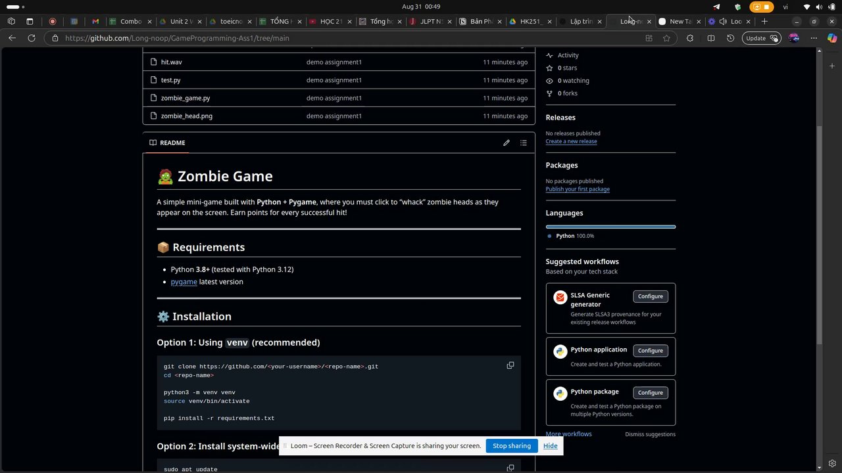Click the file icon beside test.py
842x473 pixels.
[153, 80]
